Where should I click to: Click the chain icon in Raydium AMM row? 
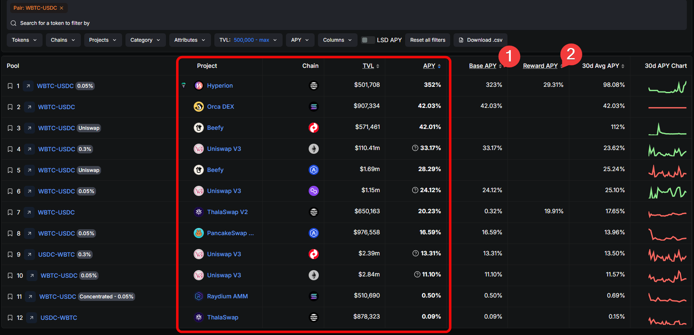(x=314, y=296)
